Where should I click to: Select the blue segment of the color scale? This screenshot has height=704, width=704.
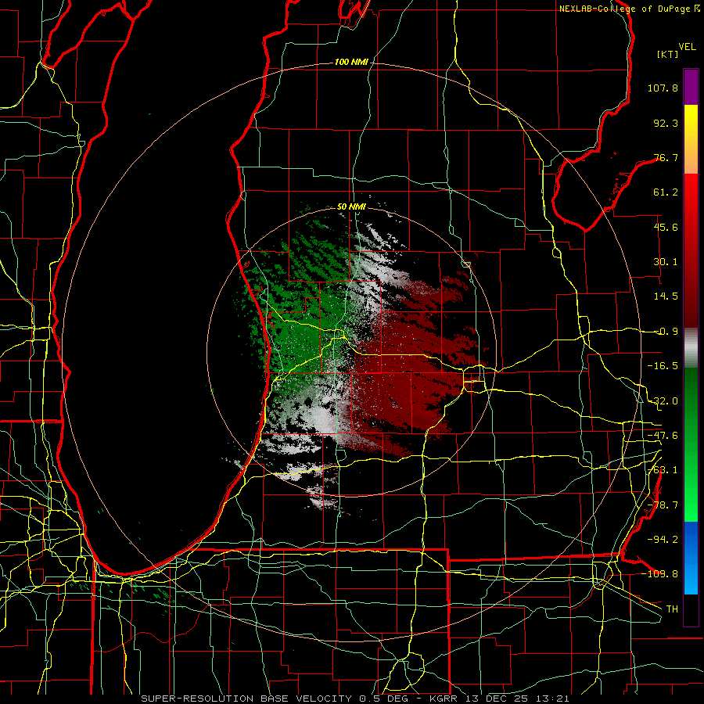click(691, 558)
